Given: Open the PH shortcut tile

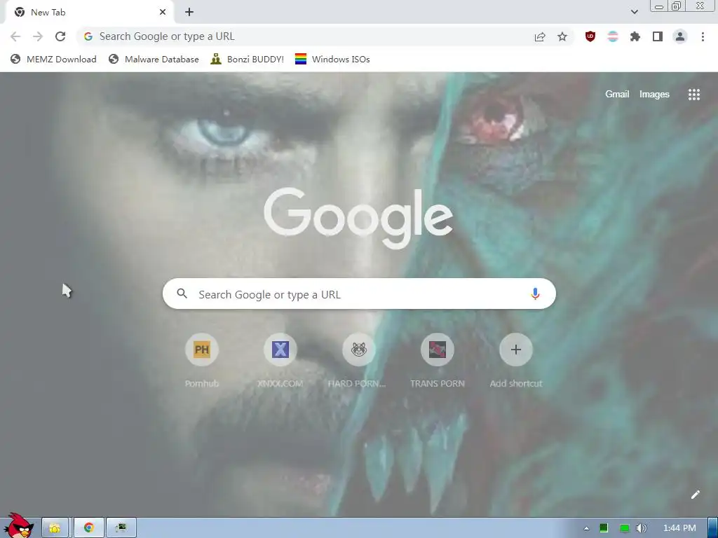Looking at the screenshot, I should [202, 350].
